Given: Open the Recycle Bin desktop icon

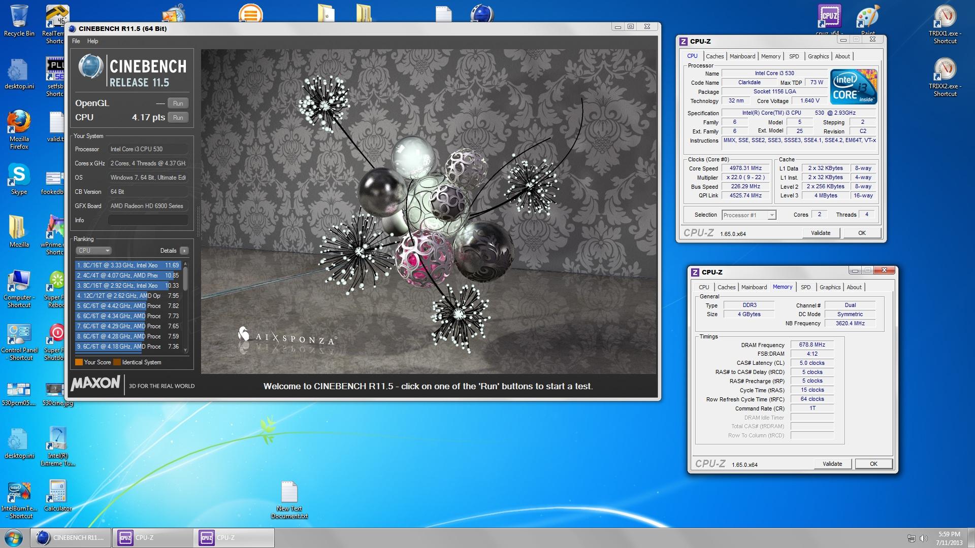Looking at the screenshot, I should point(19,20).
